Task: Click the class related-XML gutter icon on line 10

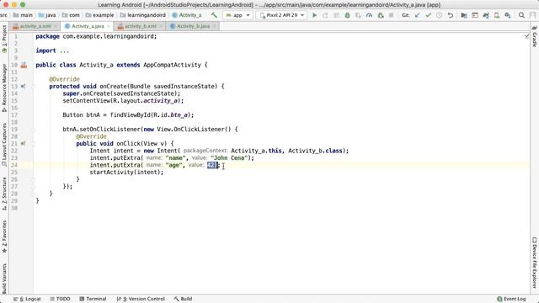Action: click(24, 65)
